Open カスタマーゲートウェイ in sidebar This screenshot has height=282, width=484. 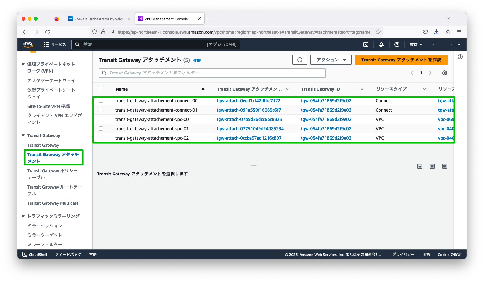click(x=51, y=80)
